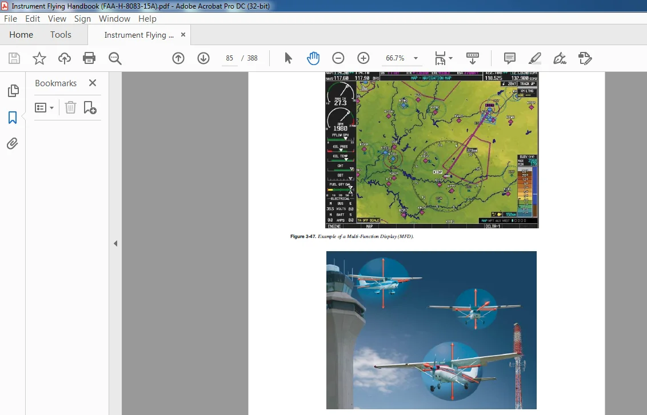Click the Stamp tool icon
This screenshot has width=647, height=415.
[585, 58]
